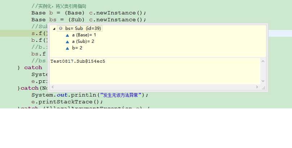Click the horizontal scrollbar right arrow

257,87
